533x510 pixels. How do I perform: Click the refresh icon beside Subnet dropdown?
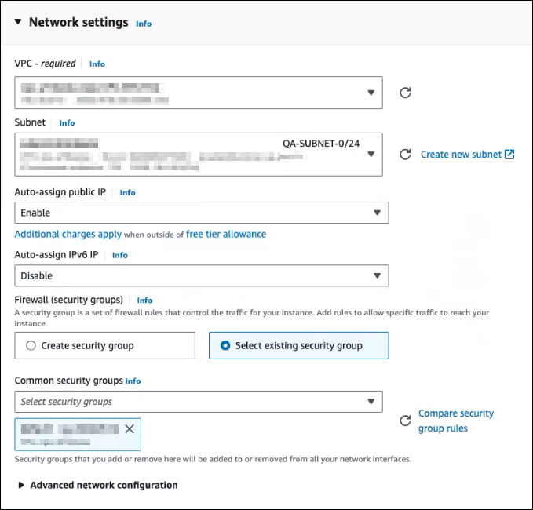pyautogui.click(x=405, y=155)
